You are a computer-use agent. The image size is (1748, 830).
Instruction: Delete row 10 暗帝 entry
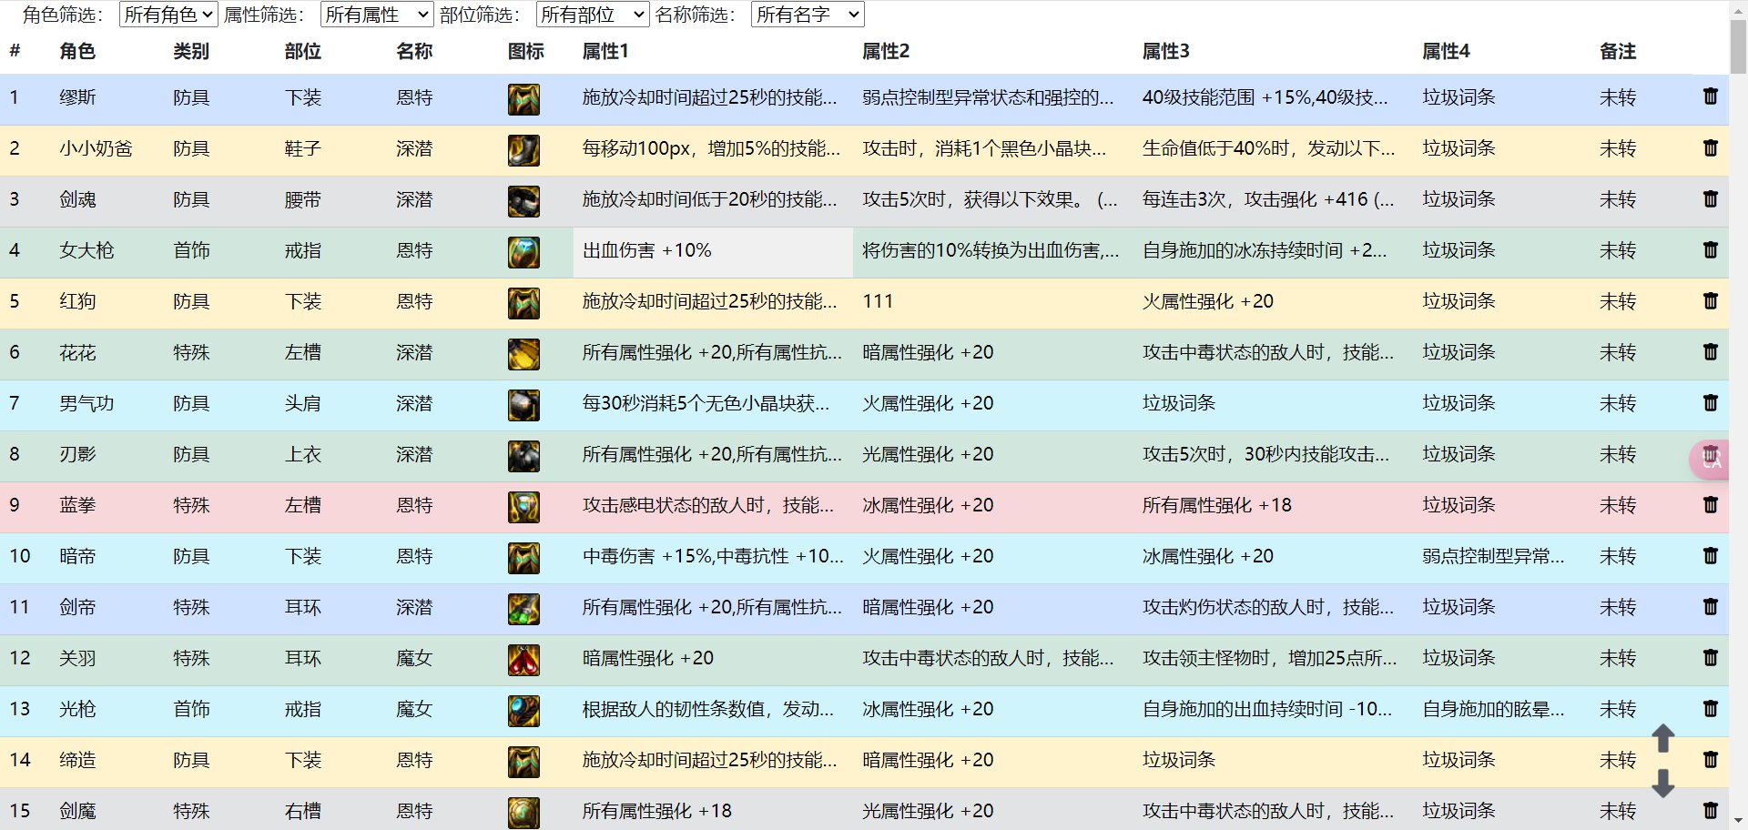1710,555
